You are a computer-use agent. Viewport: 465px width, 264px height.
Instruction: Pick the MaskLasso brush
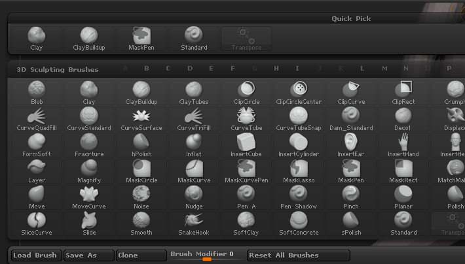point(299,171)
